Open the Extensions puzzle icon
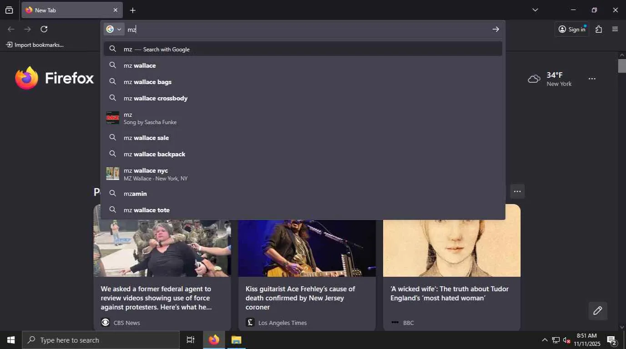This screenshot has width=626, height=349. click(599, 29)
